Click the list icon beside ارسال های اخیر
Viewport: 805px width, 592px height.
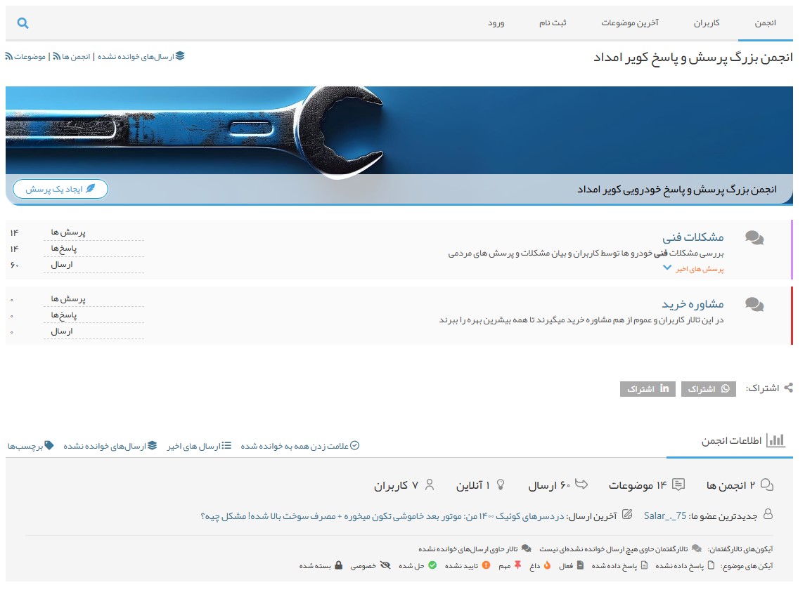(226, 445)
